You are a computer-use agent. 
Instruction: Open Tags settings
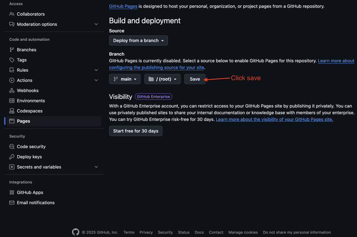pos(54,60)
